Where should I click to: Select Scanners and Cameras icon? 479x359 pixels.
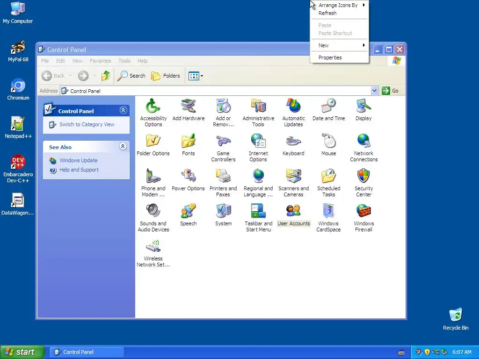click(293, 183)
